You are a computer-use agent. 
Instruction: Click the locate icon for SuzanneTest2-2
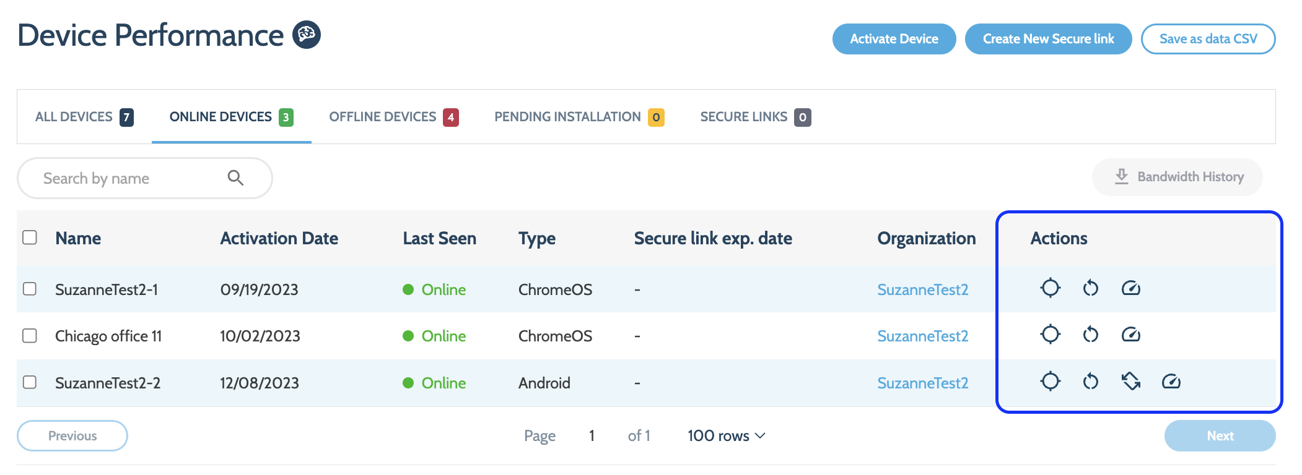[x=1050, y=382]
